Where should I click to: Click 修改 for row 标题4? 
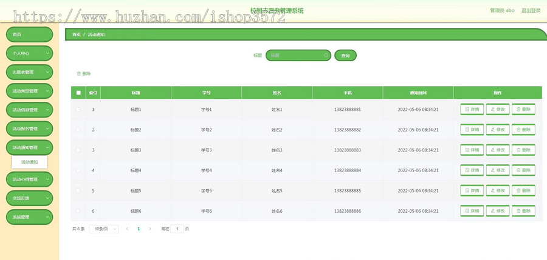click(x=498, y=170)
